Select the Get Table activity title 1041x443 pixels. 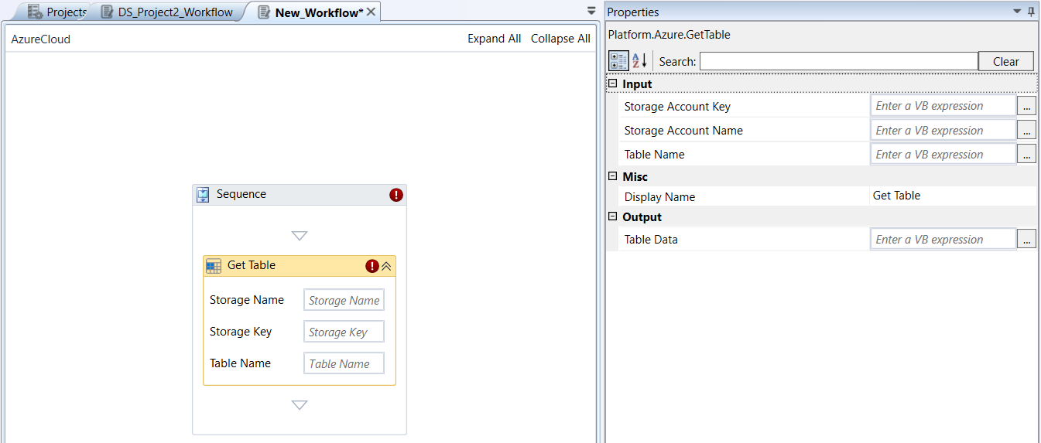pyautogui.click(x=252, y=265)
